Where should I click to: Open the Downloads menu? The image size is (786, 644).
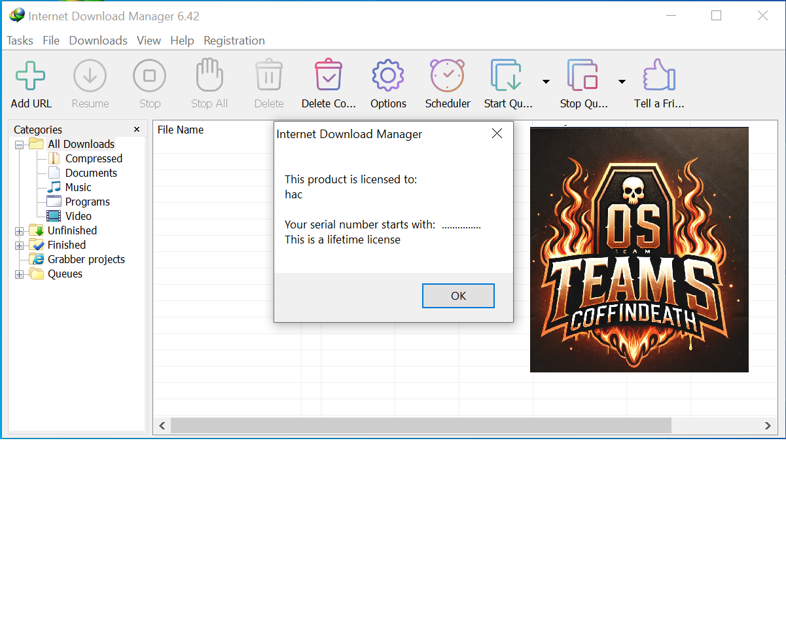tap(98, 41)
